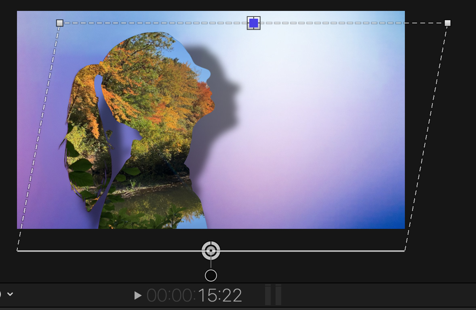Viewport: 476px width, 310px height.
Task: Click the bullseye anchor control on bottom edge
Action: pyautogui.click(x=211, y=251)
